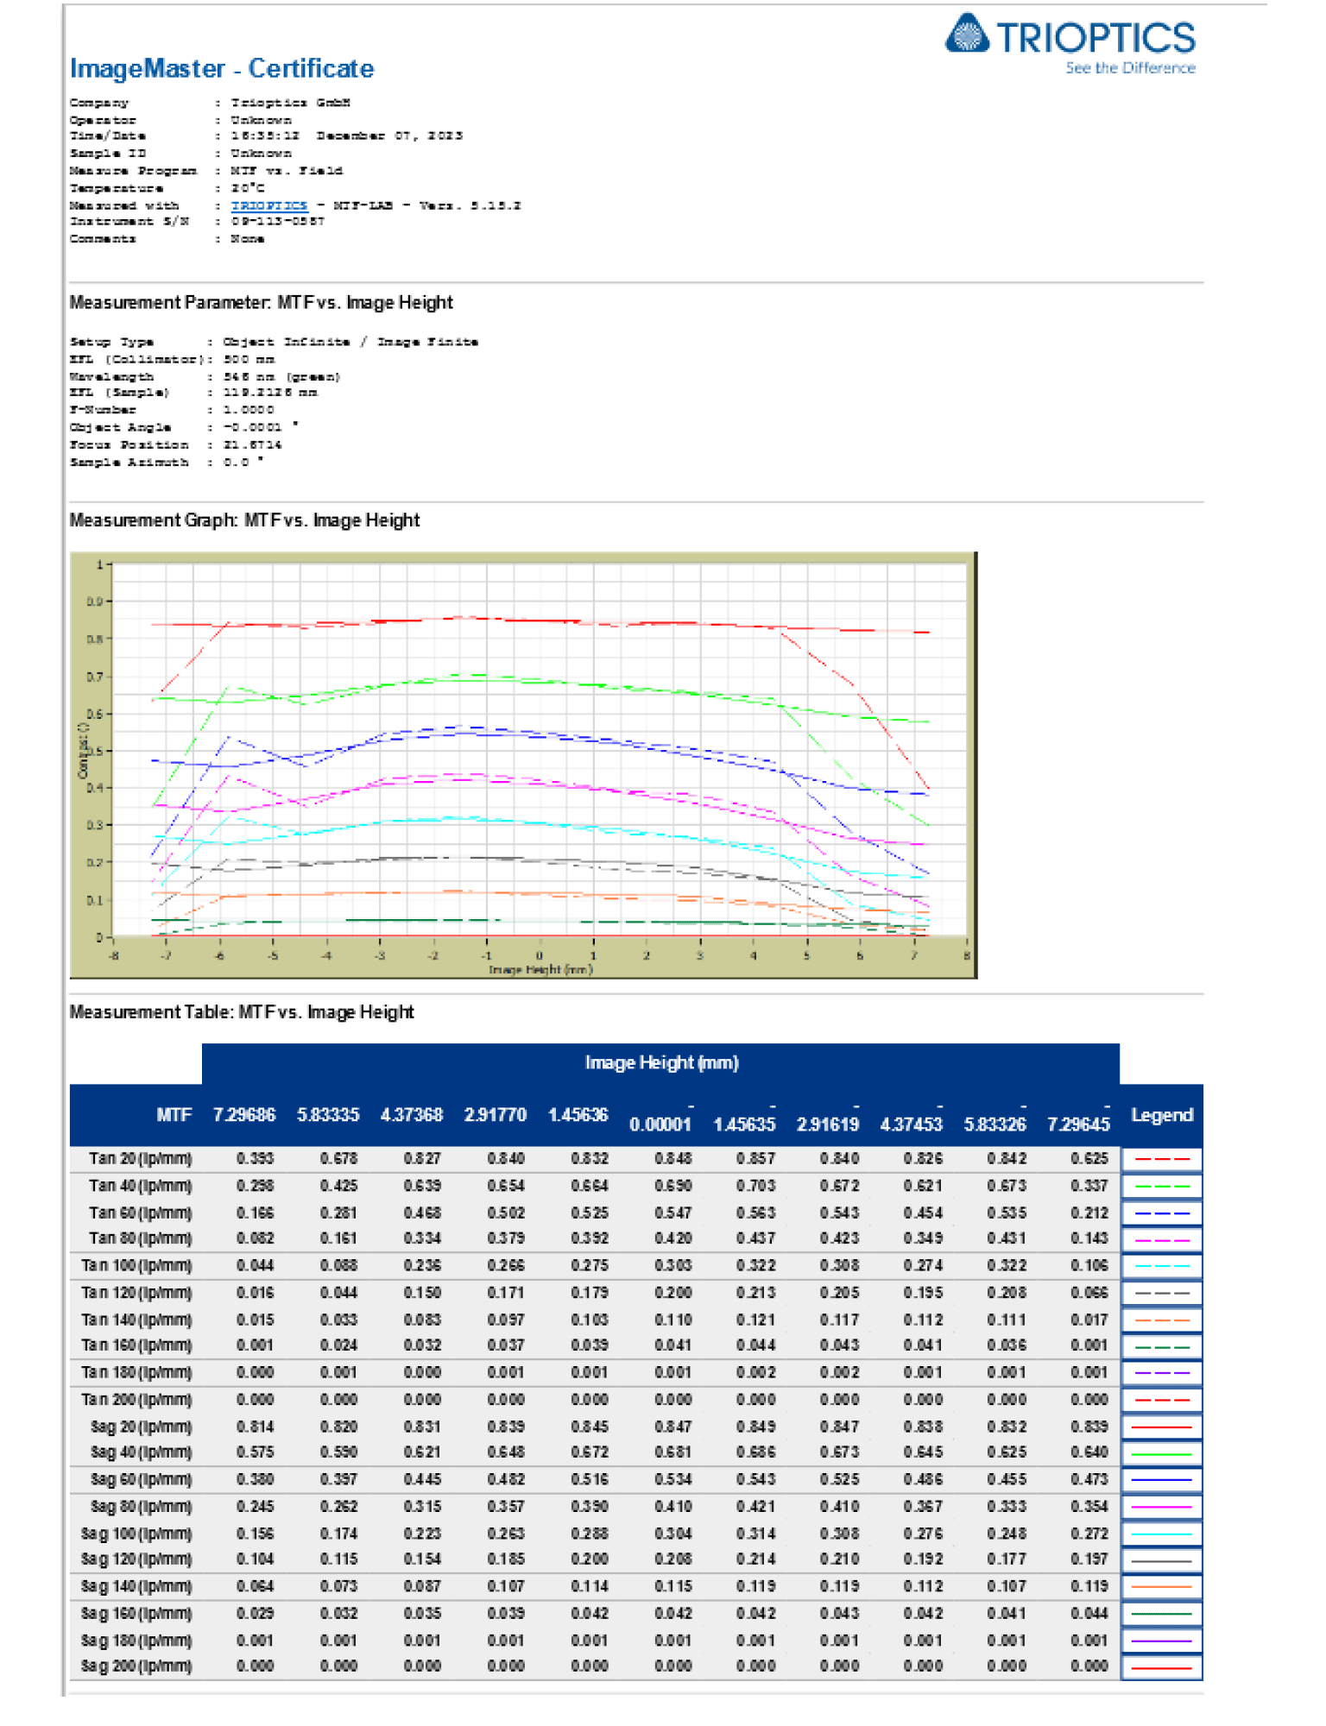The height and width of the screenshot is (1726, 1326).
Task: Click the "MTF" column header in the table
Action: coord(174,1115)
